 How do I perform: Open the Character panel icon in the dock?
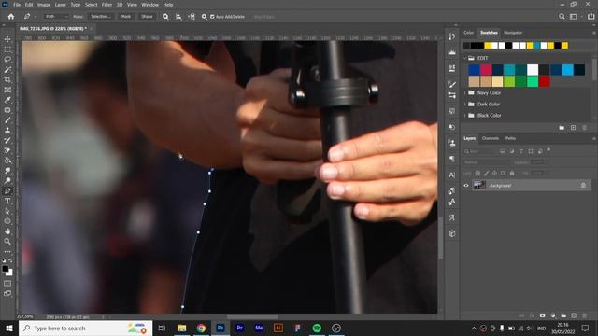tap(452, 175)
